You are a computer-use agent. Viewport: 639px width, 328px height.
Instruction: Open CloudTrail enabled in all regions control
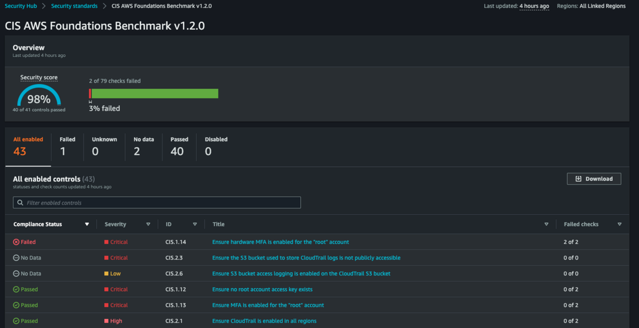264,321
